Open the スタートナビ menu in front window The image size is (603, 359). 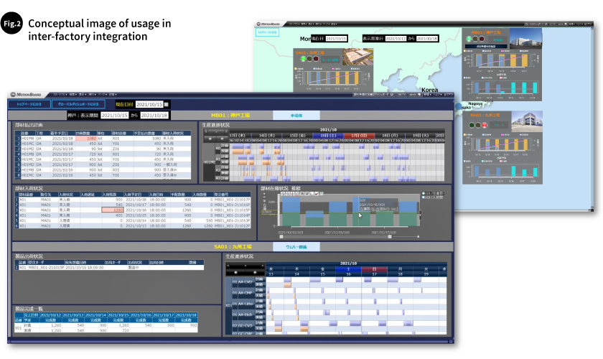(x=60, y=94)
